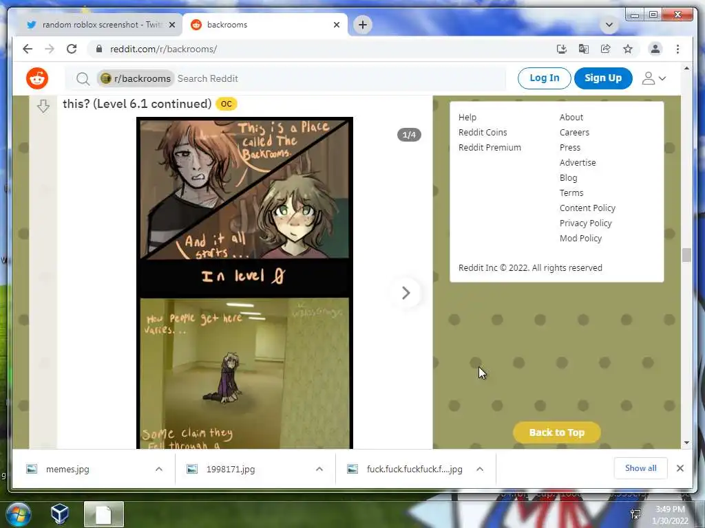
Task: Click Back to Top button
Action: [x=556, y=432]
